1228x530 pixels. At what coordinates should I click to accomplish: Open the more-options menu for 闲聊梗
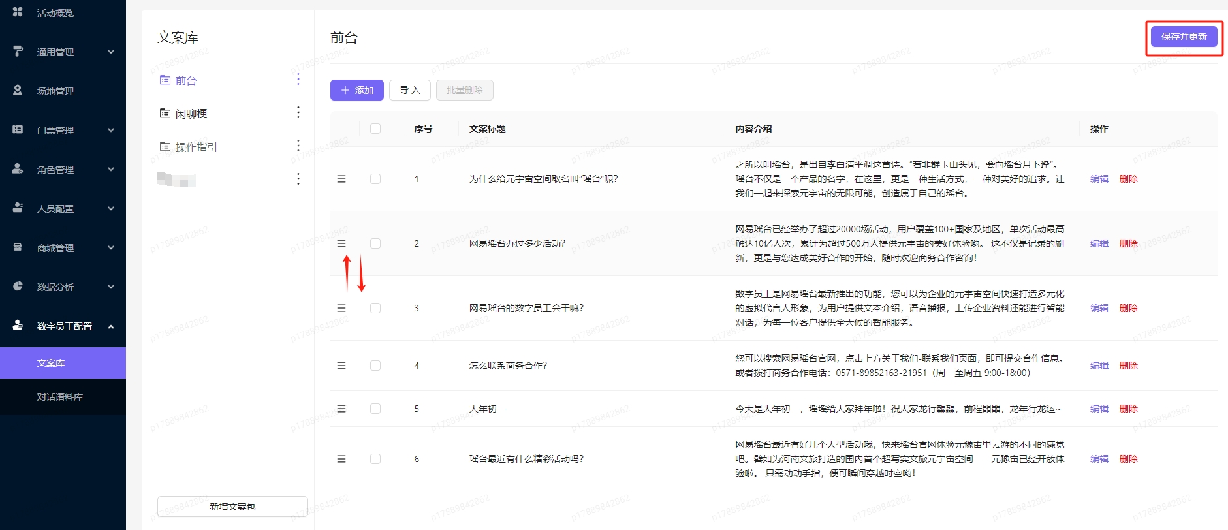coord(298,112)
